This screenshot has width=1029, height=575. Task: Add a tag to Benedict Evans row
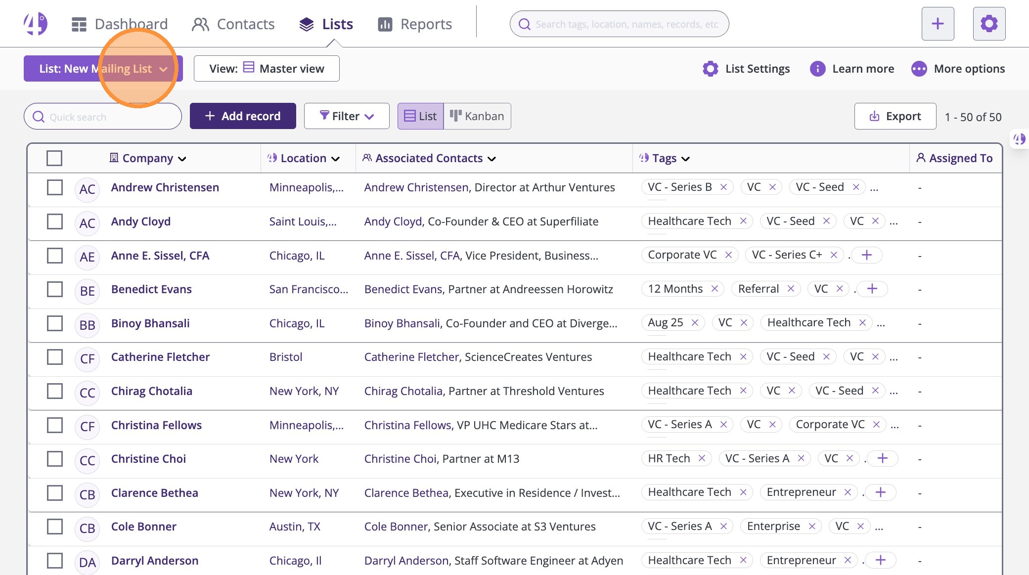872,289
